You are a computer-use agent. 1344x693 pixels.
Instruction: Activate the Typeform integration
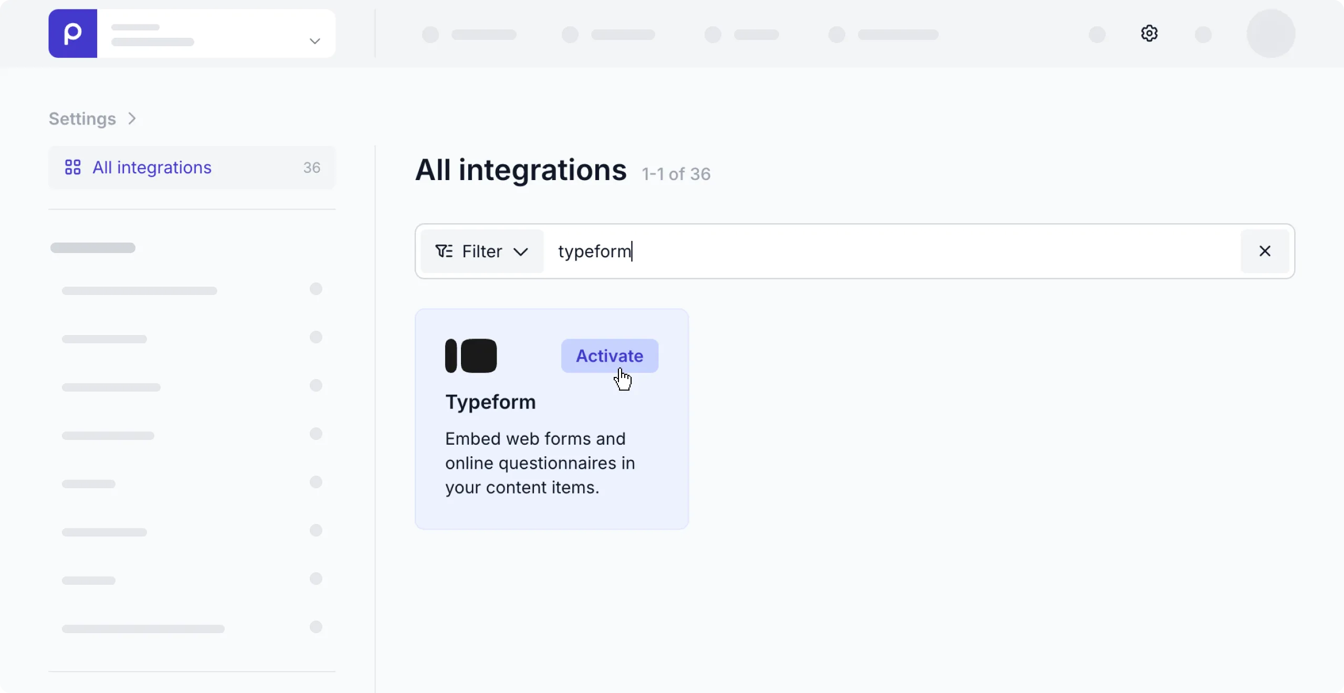point(610,356)
